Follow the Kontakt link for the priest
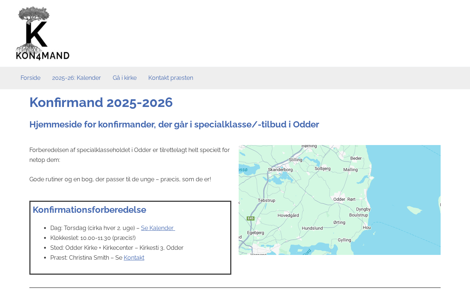 134,257
